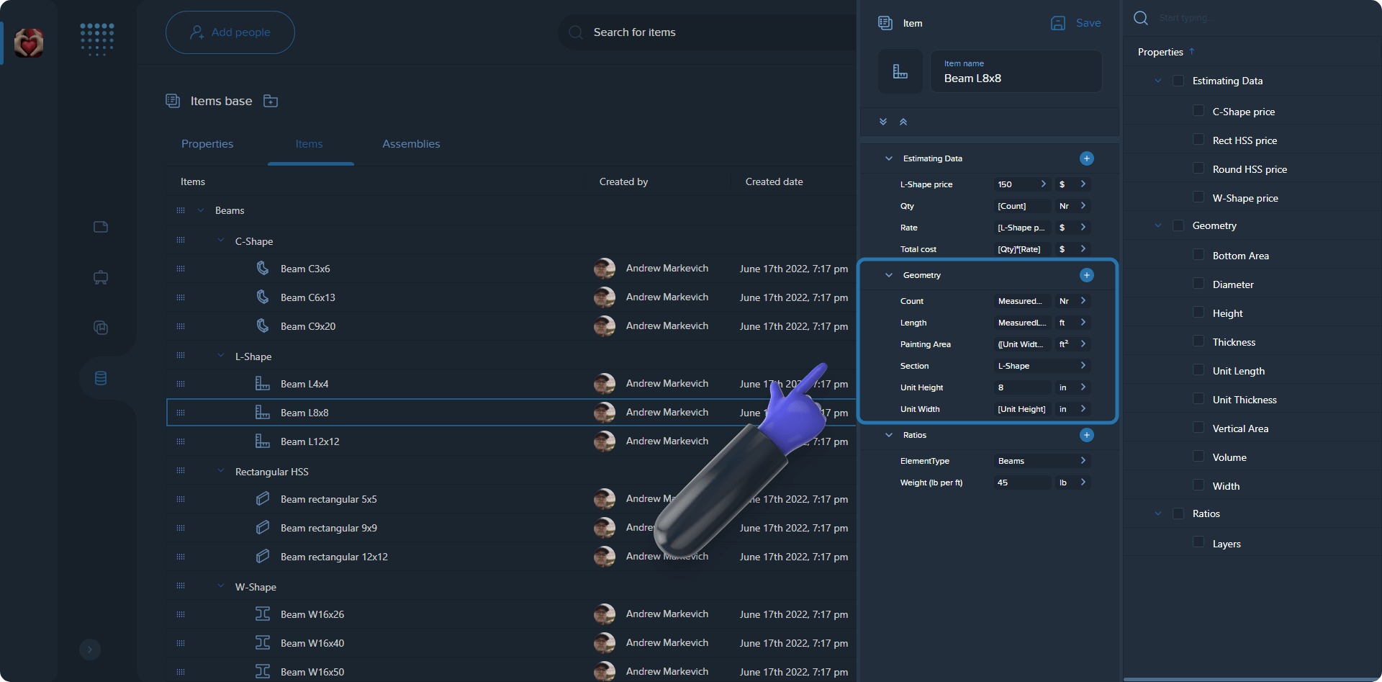Click the stacked-shapes icon in the left sidebar

(x=100, y=328)
